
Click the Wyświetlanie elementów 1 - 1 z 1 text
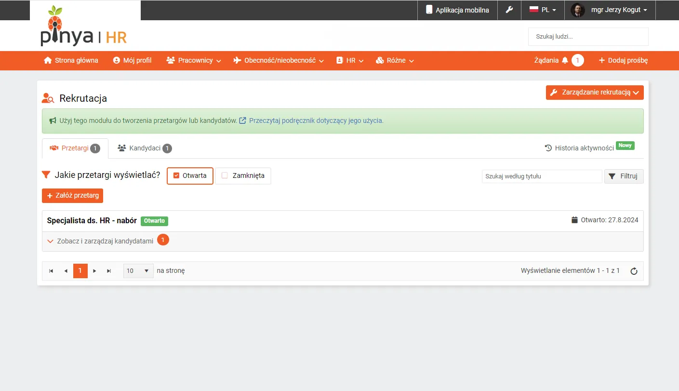(x=570, y=271)
